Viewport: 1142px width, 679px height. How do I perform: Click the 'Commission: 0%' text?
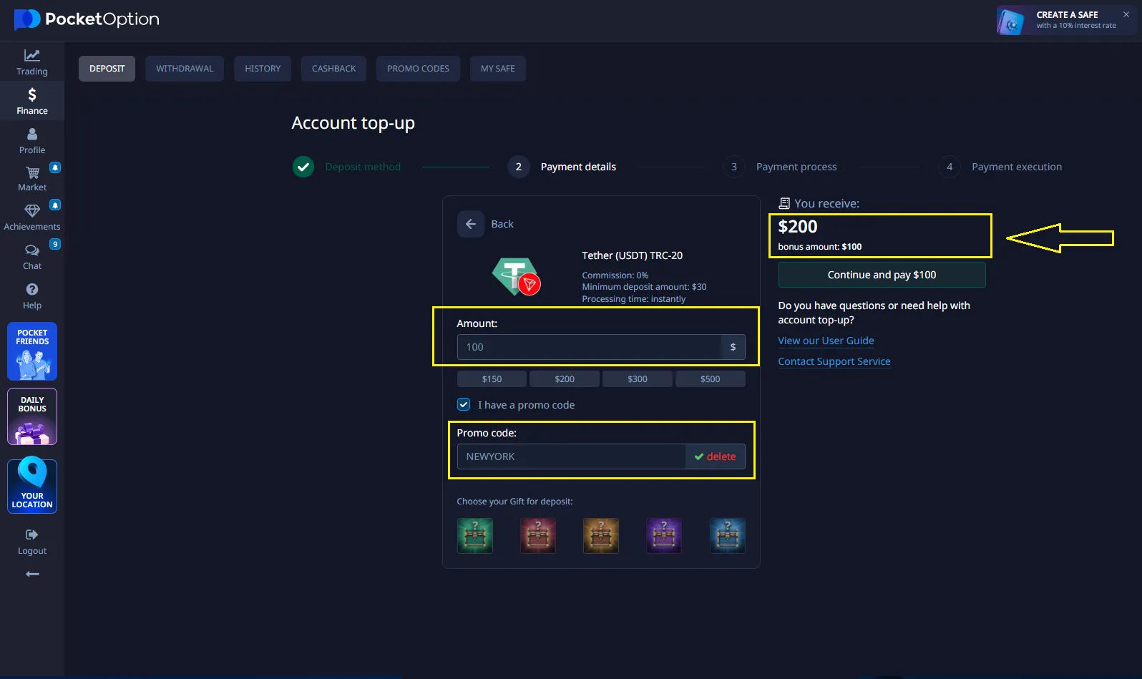[615, 275]
